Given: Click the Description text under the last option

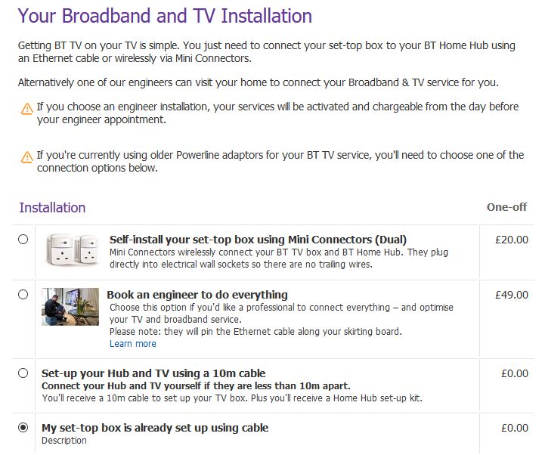Looking at the screenshot, I should pos(64,441).
